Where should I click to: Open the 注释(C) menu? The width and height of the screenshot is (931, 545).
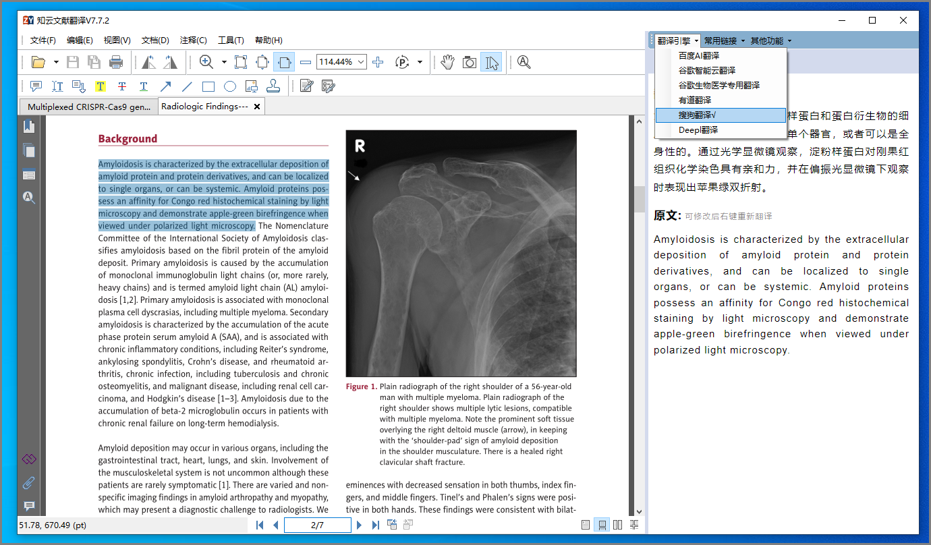[x=193, y=40]
